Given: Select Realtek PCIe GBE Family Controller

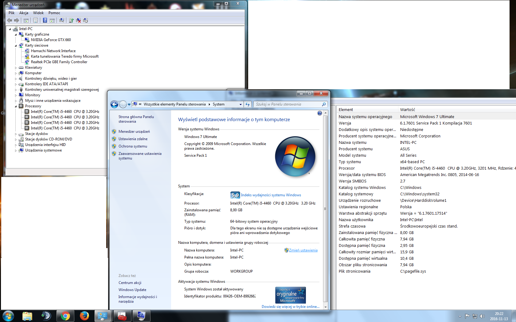Looking at the screenshot, I should click(59, 62).
